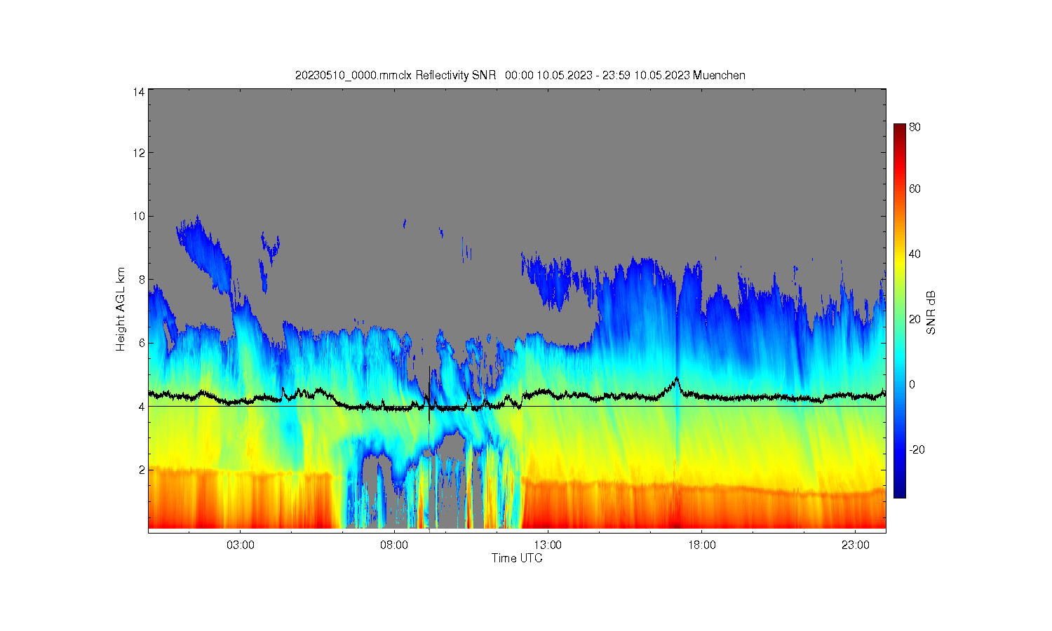Click the height tick label 8
The height and width of the screenshot is (631, 1052).
pyautogui.click(x=142, y=280)
